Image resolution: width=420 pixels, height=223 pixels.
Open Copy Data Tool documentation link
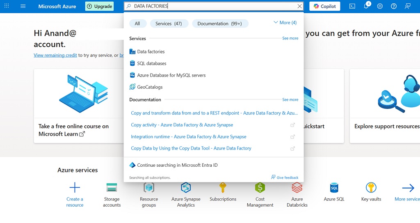point(191,148)
